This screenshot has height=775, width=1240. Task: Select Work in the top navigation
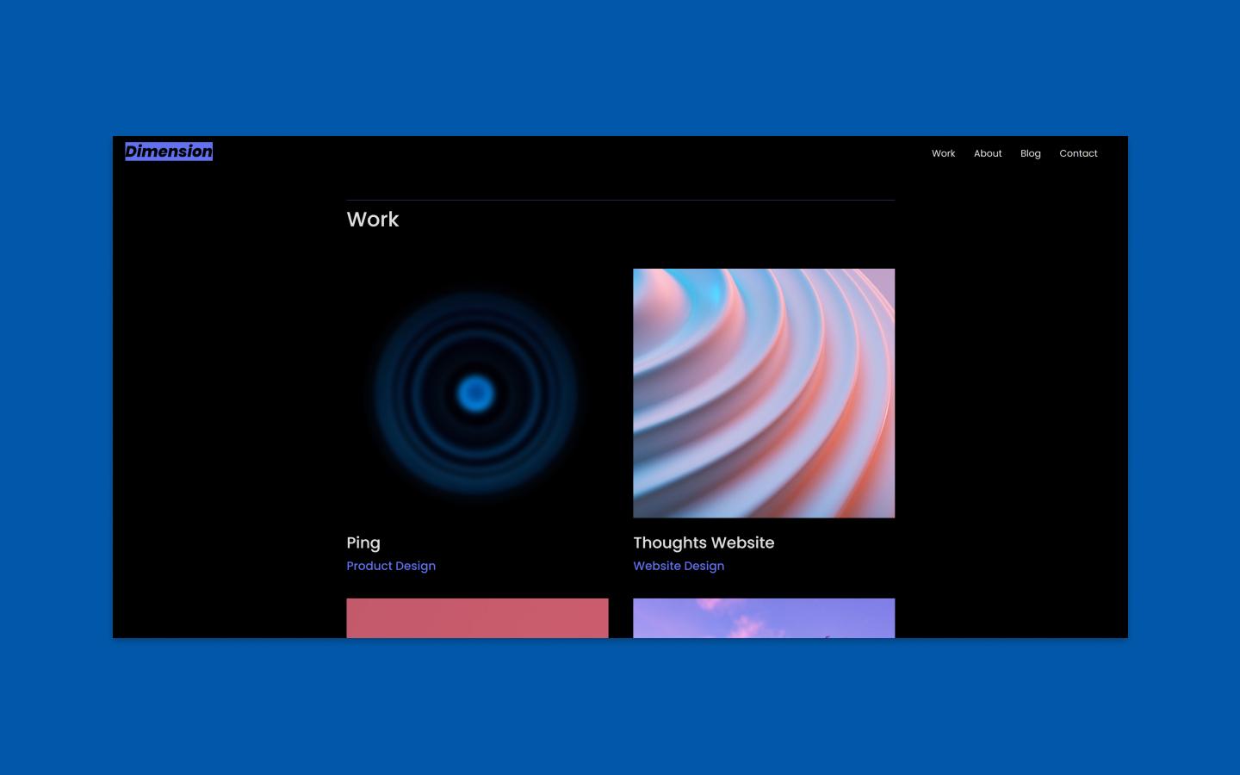[943, 153]
